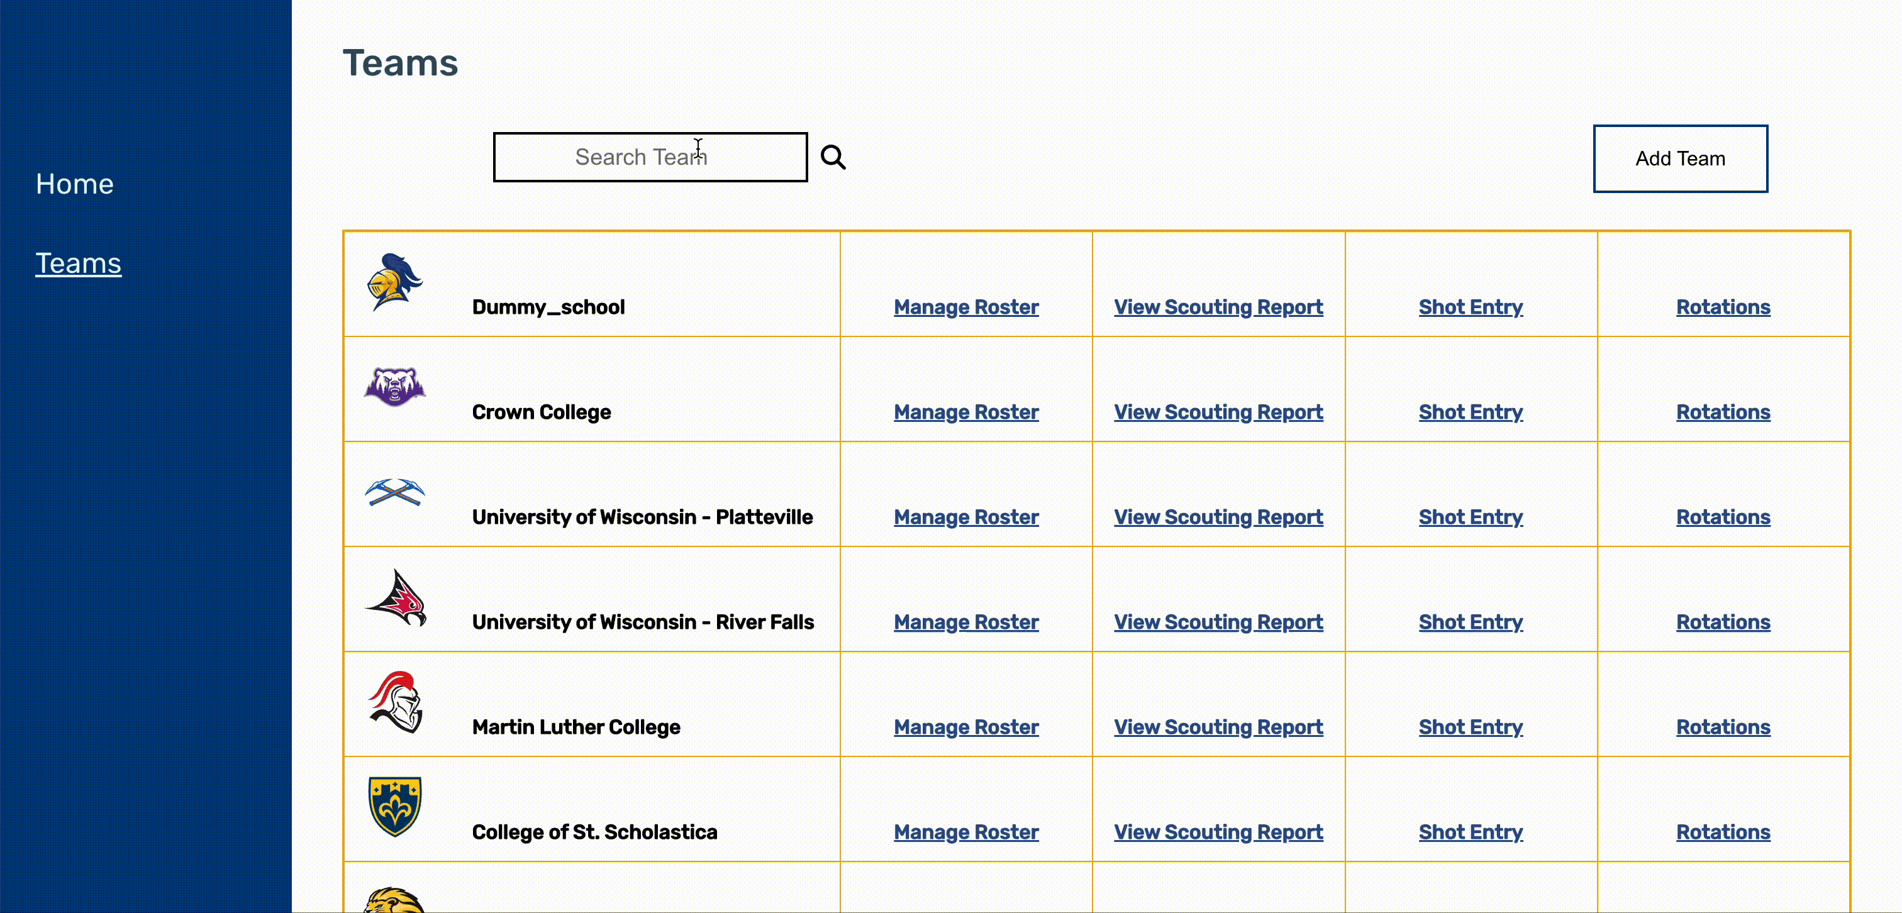Click the lion logo at the bottom
Screen dimensions: 1902x913
[x=394, y=900]
